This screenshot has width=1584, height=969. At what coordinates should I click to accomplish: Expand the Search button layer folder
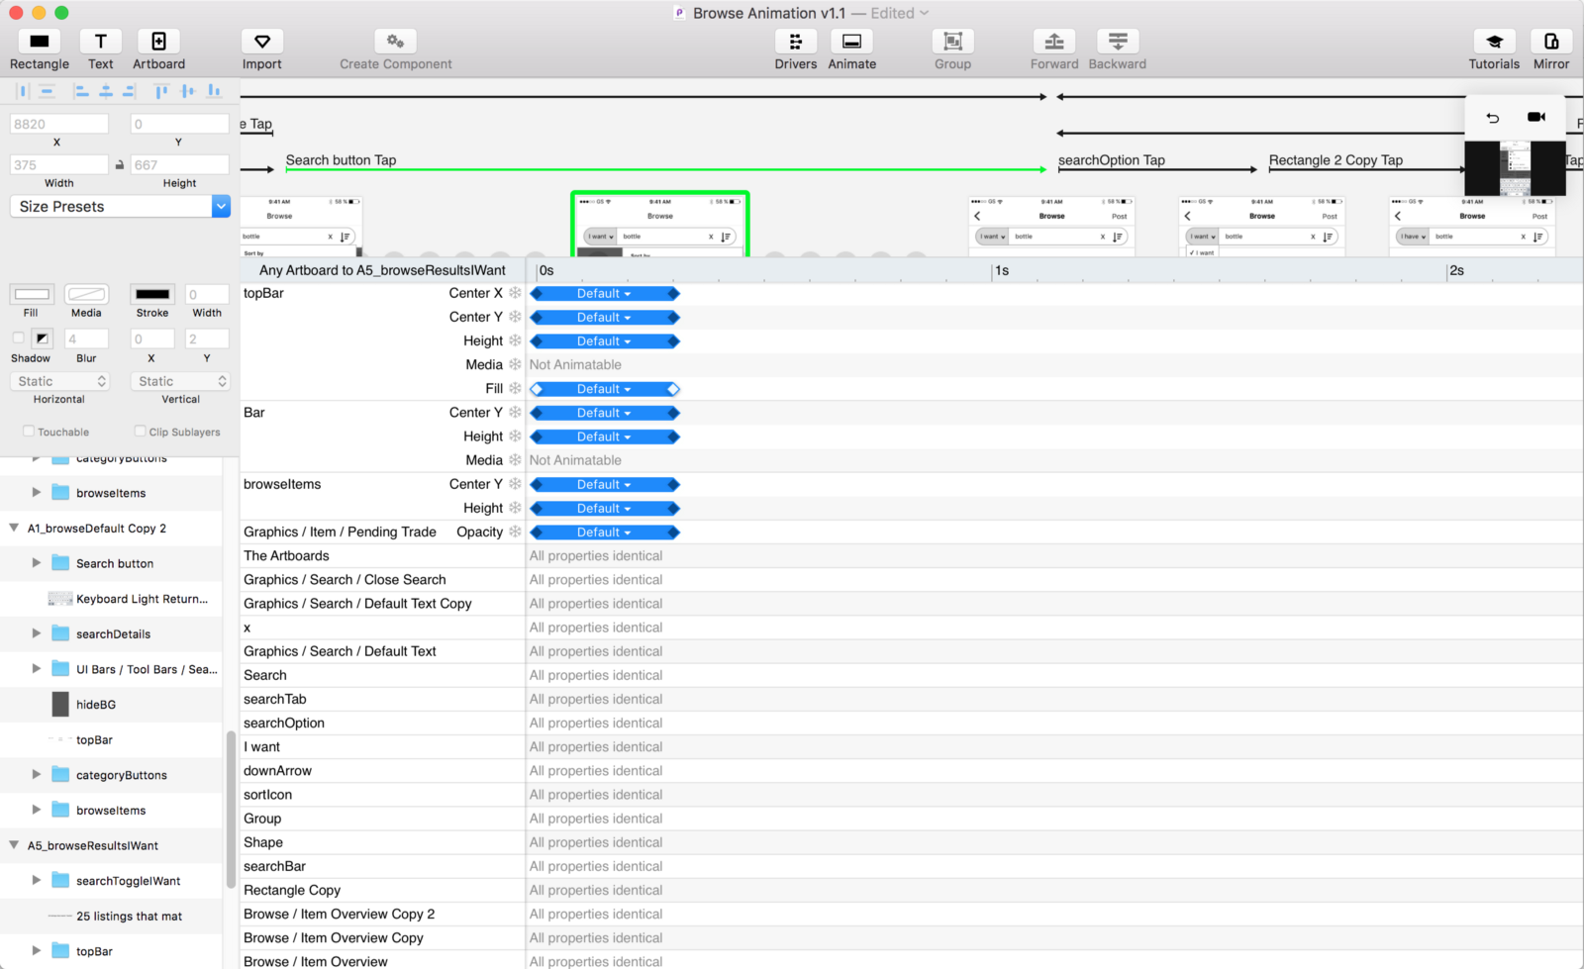pyautogui.click(x=37, y=563)
